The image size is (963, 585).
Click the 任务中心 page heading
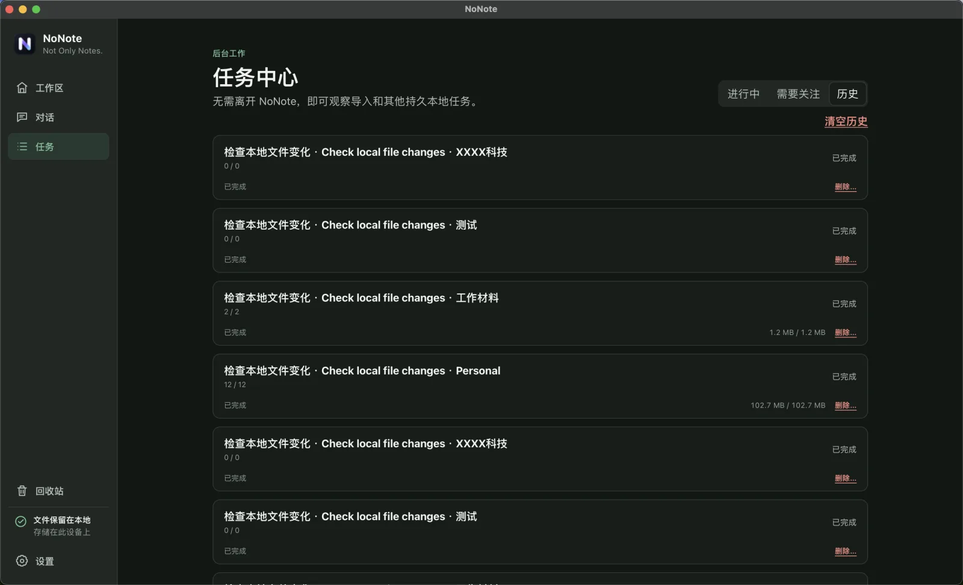tap(255, 78)
